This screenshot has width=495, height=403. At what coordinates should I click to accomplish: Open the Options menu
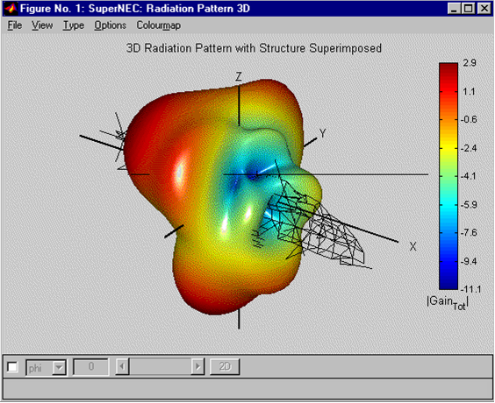tap(111, 25)
